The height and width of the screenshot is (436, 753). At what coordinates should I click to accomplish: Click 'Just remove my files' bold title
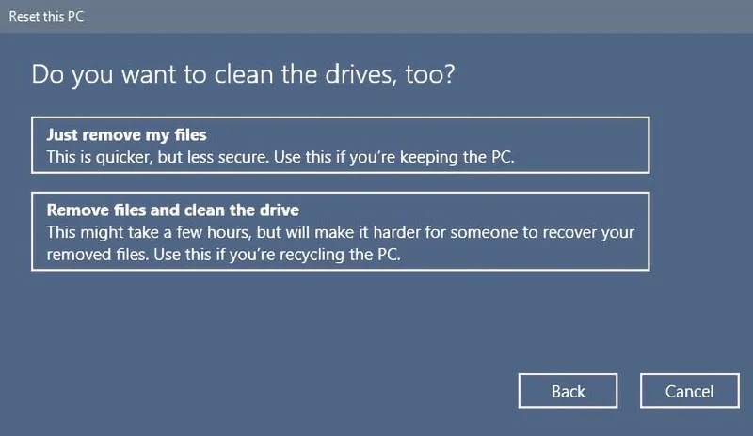click(x=127, y=135)
